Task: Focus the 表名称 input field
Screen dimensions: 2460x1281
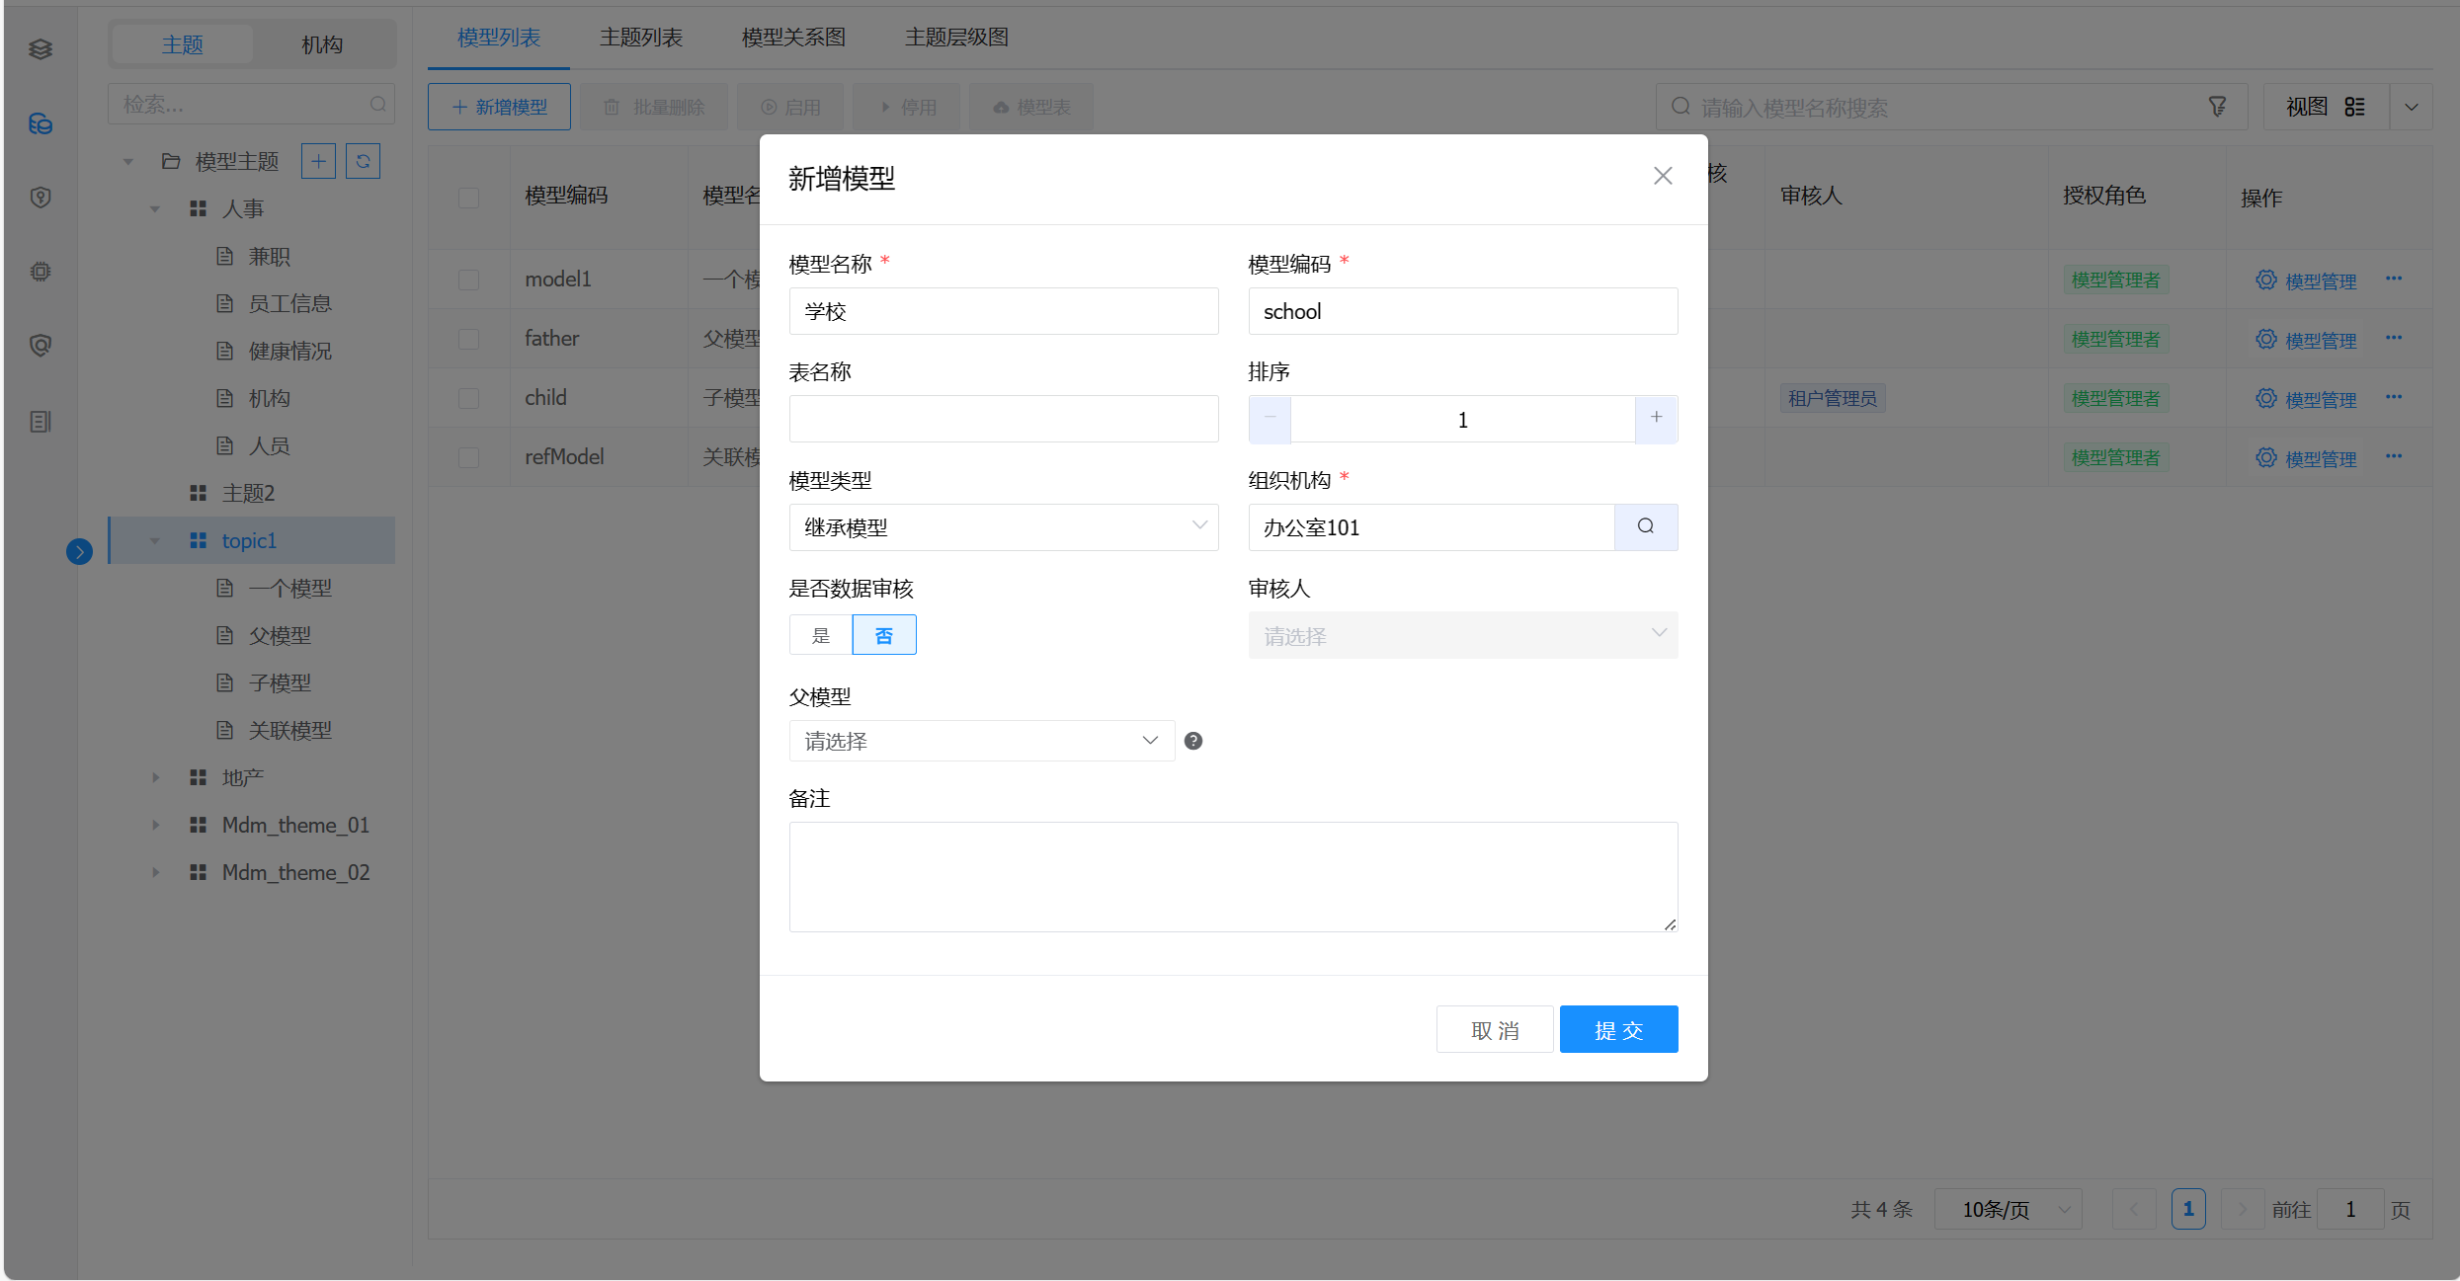Action: tap(1004, 419)
